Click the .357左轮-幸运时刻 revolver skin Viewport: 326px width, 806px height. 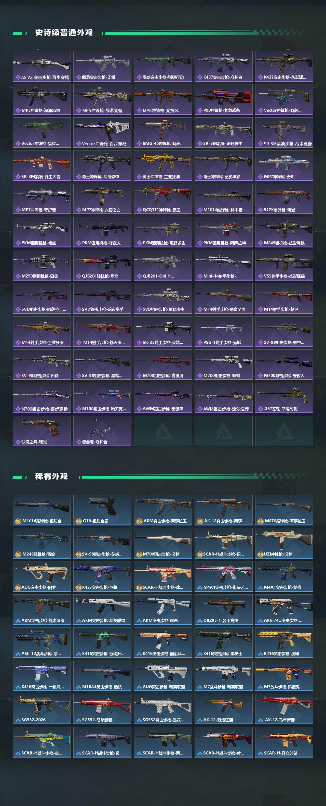pyautogui.click(x=284, y=398)
